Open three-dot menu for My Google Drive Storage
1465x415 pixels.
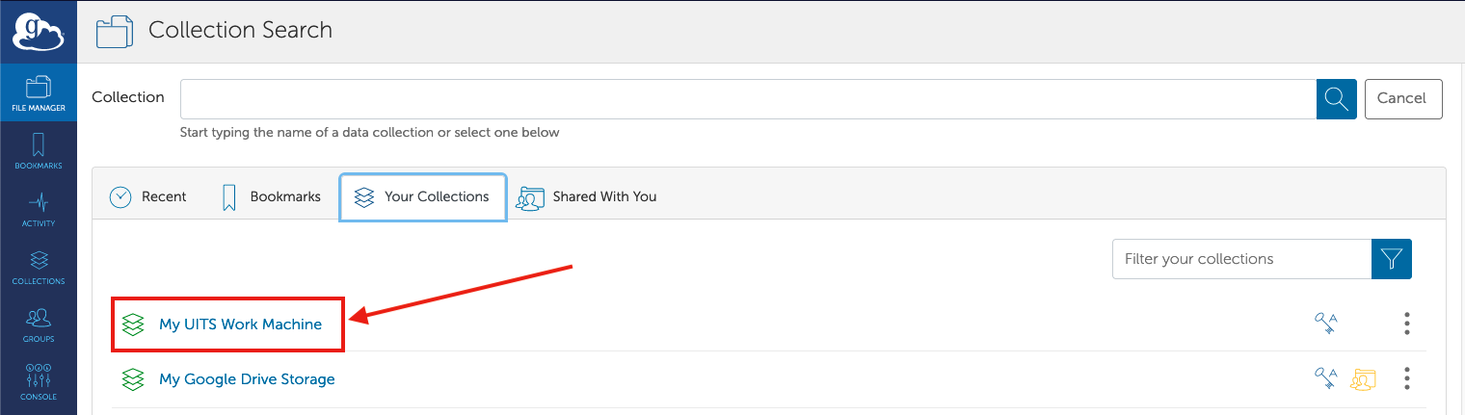(1407, 378)
